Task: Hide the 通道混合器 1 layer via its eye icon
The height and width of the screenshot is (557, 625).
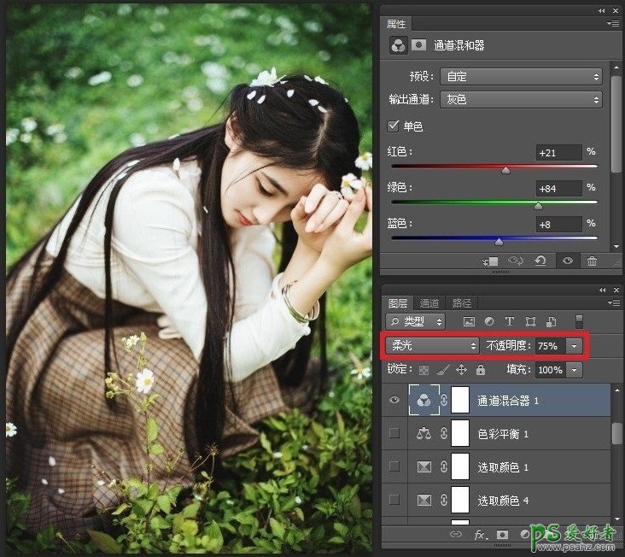Action: tap(394, 399)
